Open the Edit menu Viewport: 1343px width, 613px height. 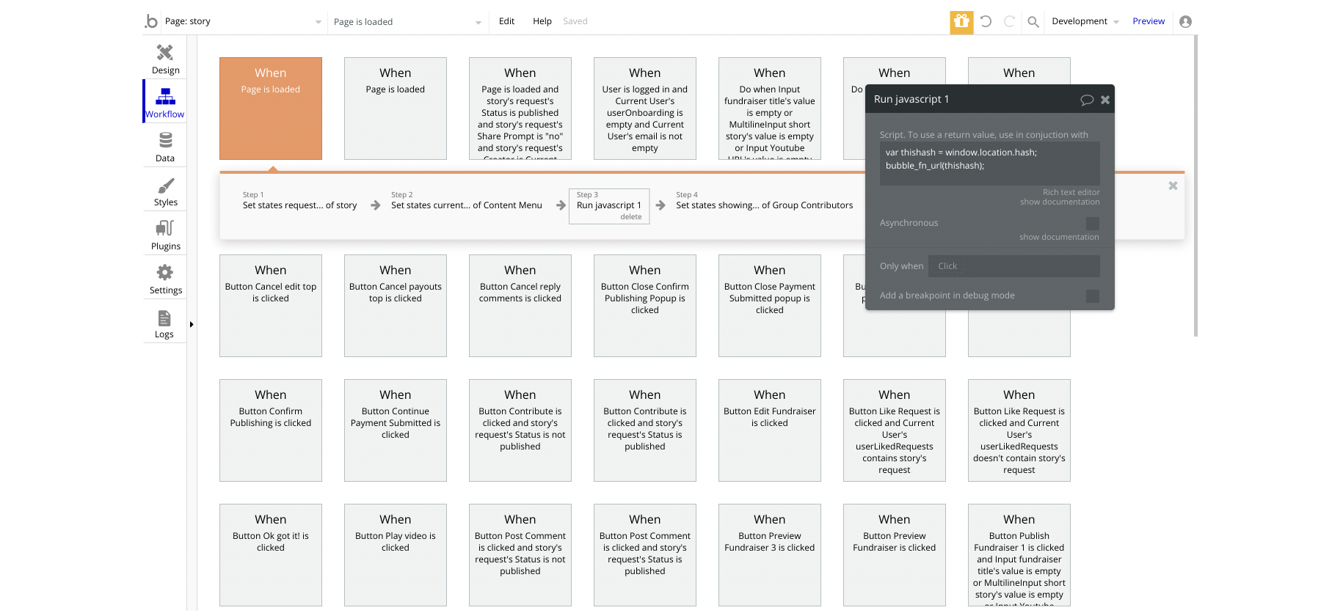point(506,21)
